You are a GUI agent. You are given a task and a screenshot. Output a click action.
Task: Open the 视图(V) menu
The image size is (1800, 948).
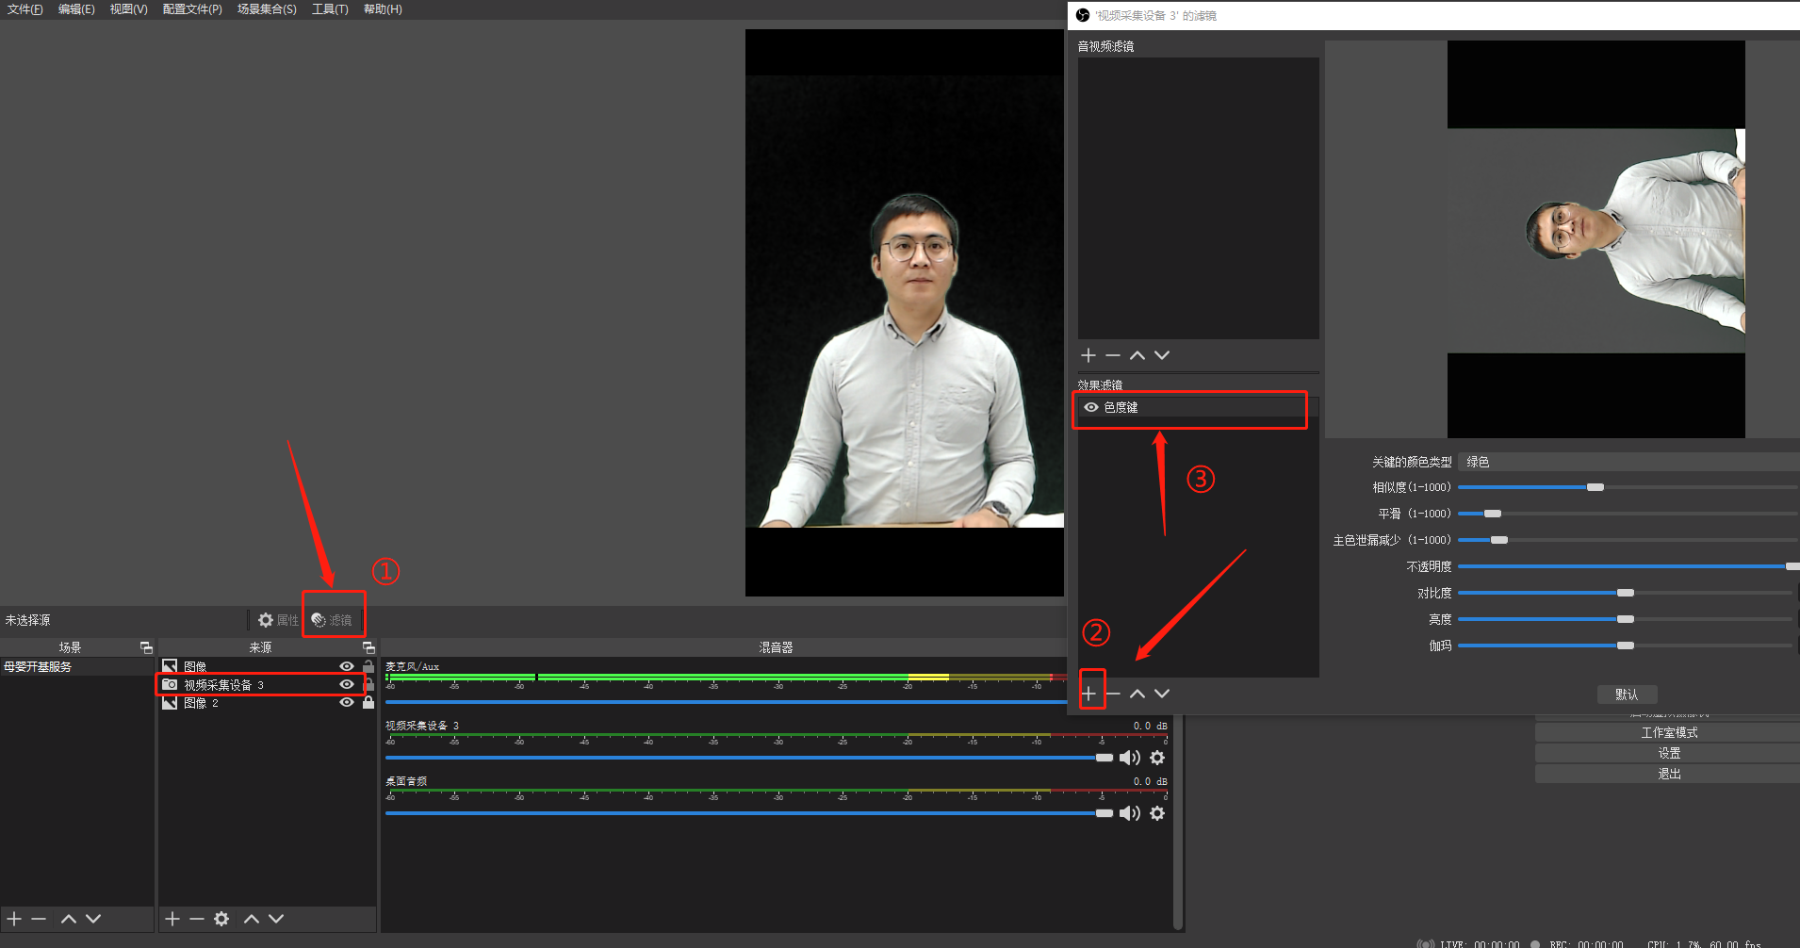click(x=128, y=9)
